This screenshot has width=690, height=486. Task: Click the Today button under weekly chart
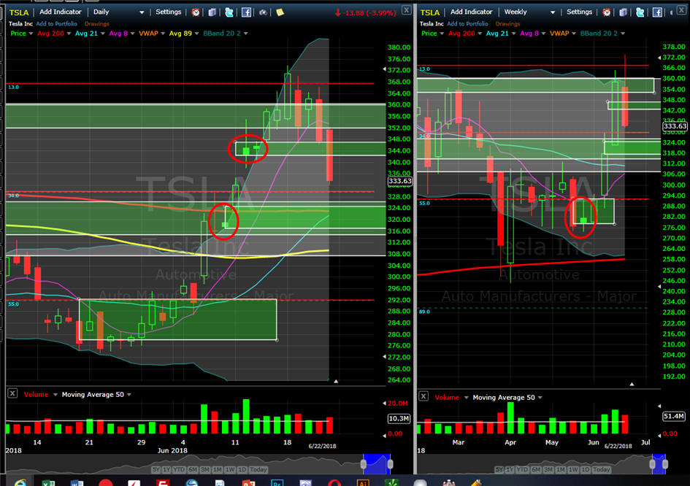tap(601, 470)
